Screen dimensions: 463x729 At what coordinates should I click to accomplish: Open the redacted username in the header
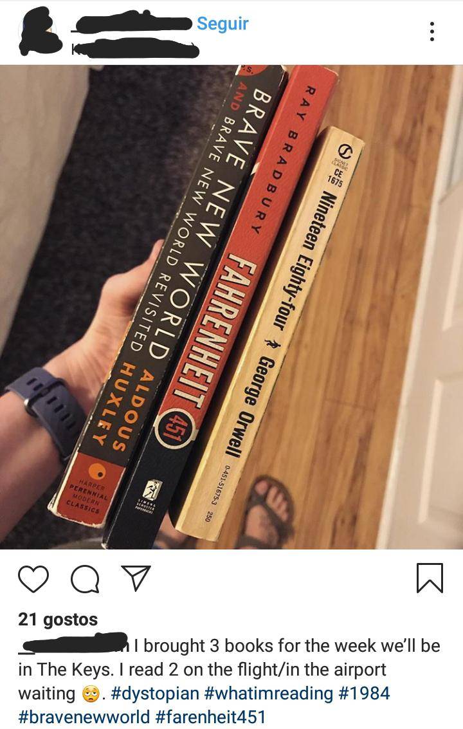tap(133, 23)
